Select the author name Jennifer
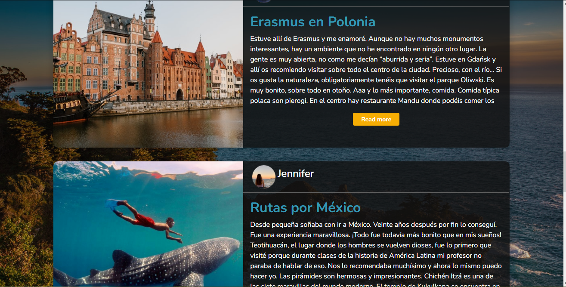Viewport: 566px width, 287px height. 296,173
